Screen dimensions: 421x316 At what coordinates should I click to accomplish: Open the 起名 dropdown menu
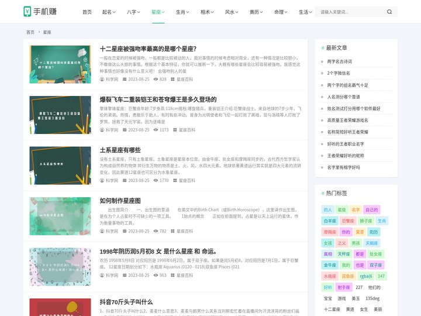click(109, 12)
